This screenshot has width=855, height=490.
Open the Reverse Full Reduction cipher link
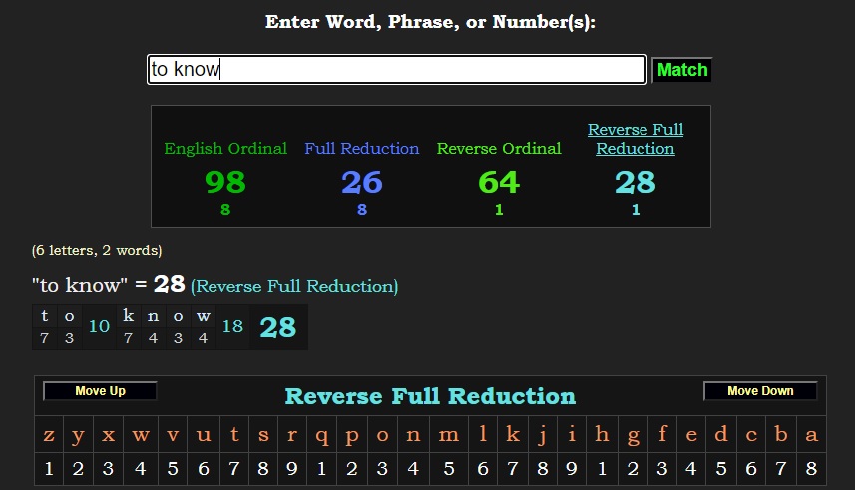[636, 139]
